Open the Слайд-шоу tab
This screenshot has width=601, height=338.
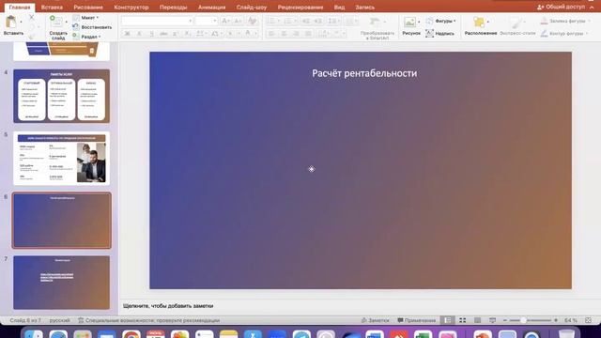pos(252,8)
